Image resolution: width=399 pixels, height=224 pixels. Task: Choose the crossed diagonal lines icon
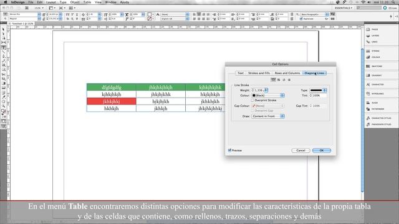(x=289, y=80)
